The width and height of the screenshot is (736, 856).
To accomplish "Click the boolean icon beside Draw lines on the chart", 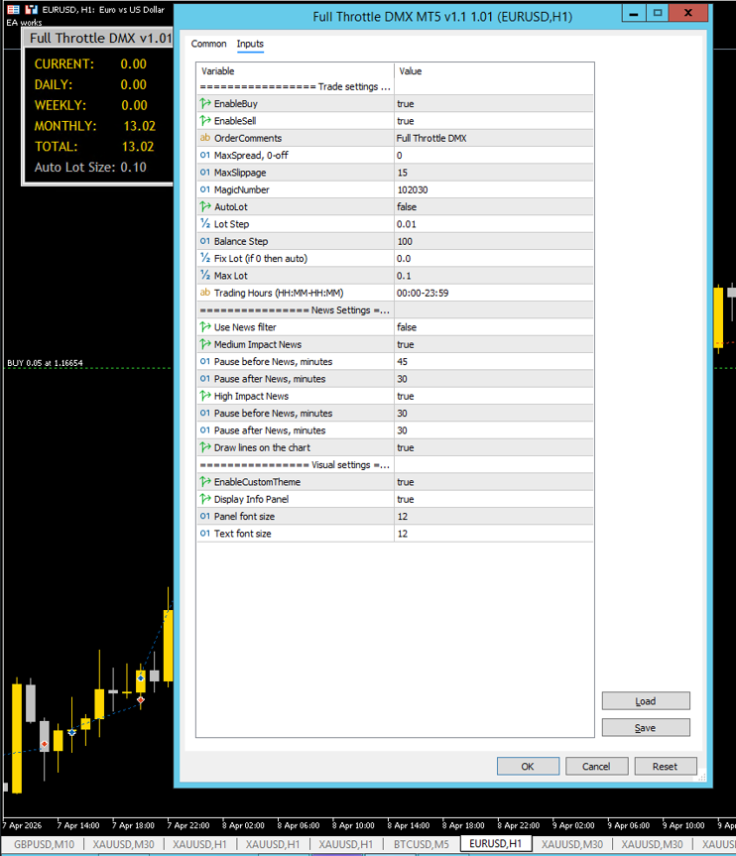I will coord(205,448).
